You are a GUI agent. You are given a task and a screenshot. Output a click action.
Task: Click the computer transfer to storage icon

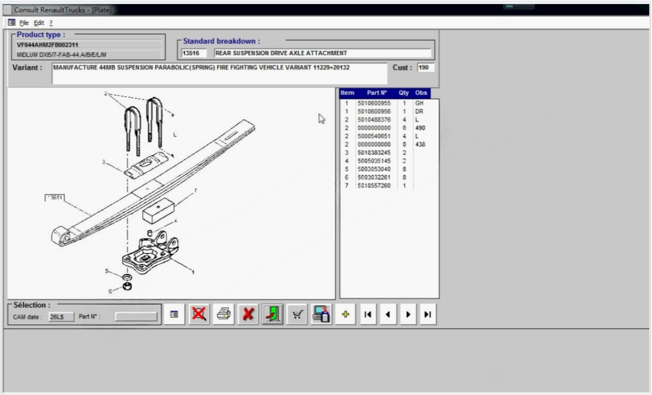pyautogui.click(x=322, y=314)
